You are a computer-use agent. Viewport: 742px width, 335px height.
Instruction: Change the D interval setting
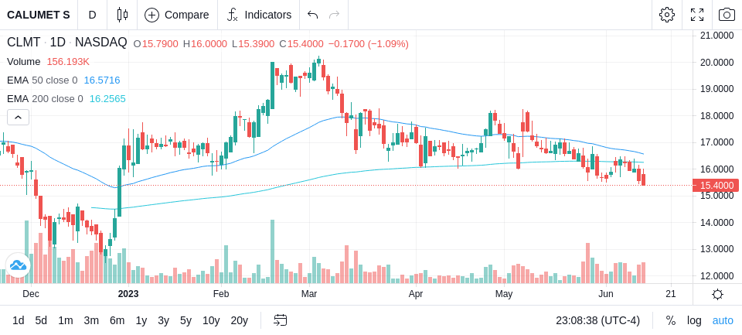(x=92, y=15)
